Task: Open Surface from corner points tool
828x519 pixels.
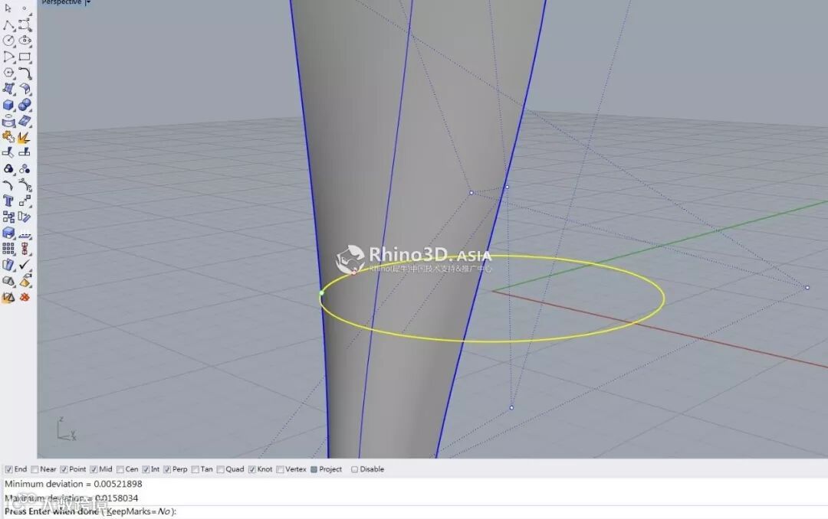Action: pos(8,89)
